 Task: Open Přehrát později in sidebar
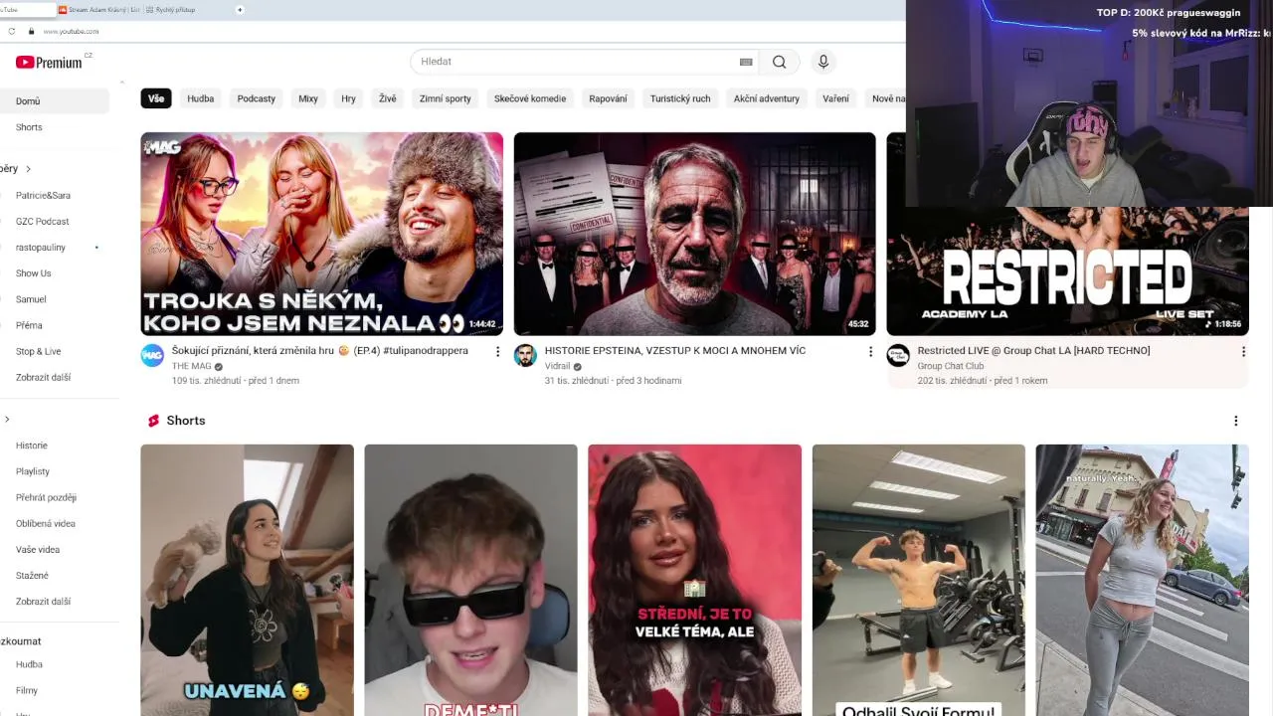46,497
